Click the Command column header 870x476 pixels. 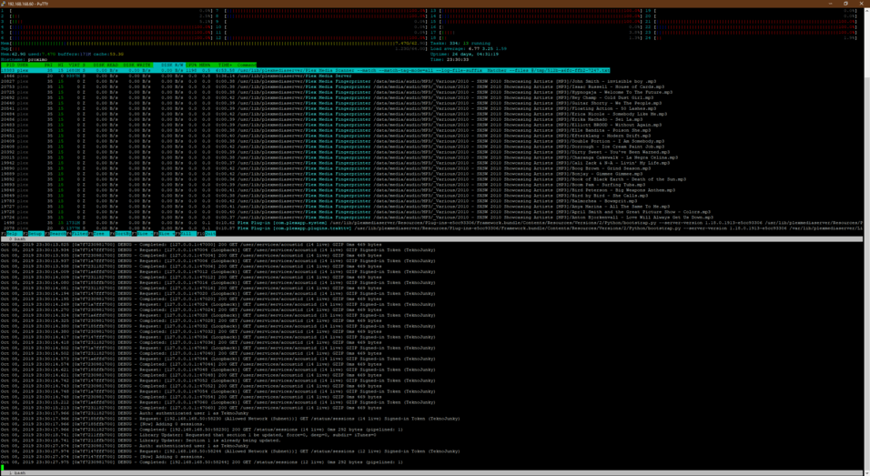pos(248,65)
